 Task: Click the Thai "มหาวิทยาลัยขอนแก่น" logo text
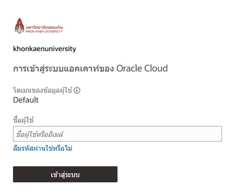(x=44, y=27)
